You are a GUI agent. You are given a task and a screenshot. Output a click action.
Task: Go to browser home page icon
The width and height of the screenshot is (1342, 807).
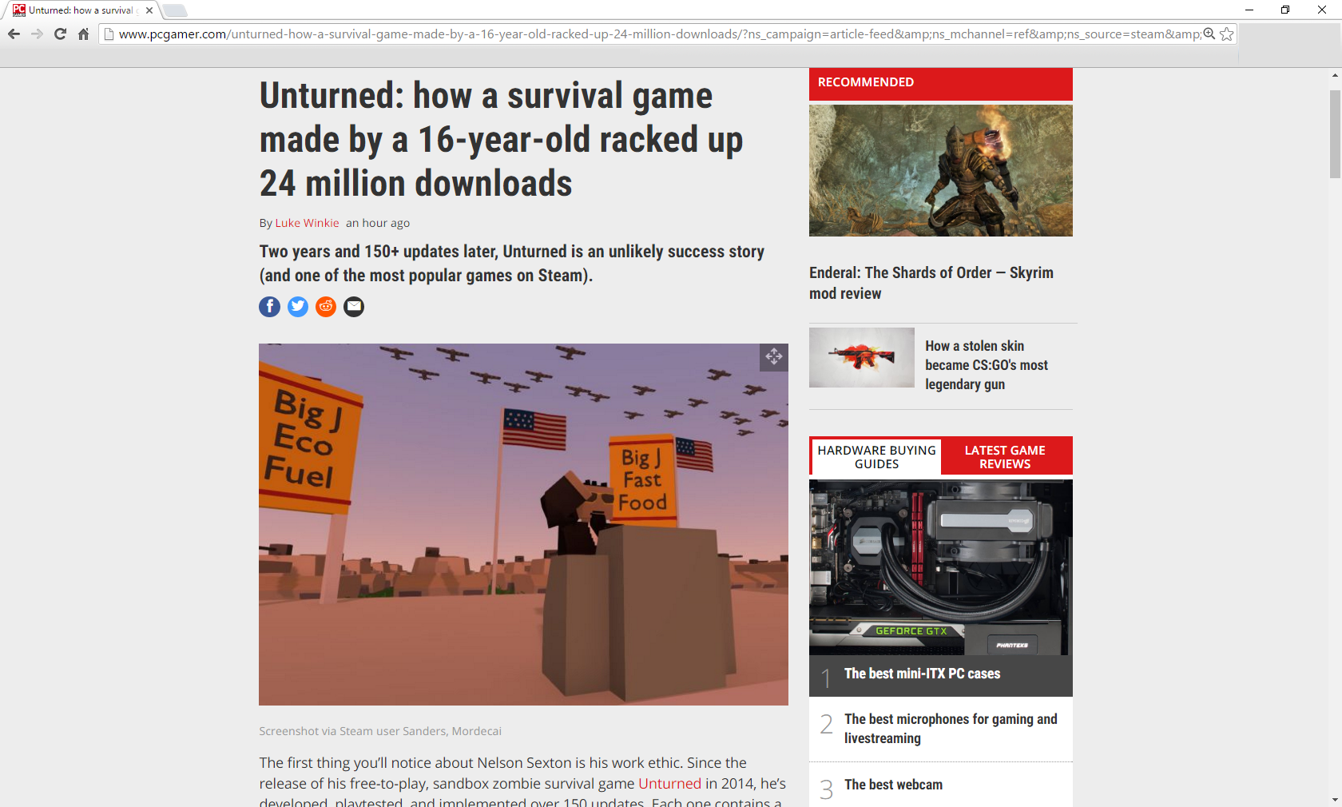pyautogui.click(x=83, y=34)
